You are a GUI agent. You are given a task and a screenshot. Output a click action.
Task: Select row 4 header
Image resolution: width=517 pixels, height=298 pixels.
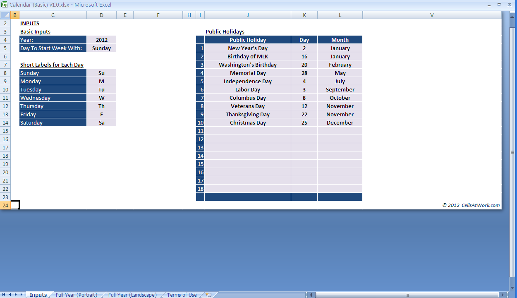(5, 40)
